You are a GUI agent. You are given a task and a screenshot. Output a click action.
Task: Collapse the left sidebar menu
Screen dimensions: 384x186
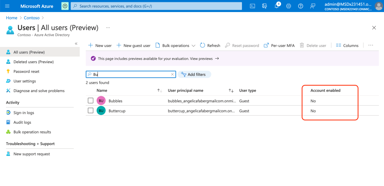(x=76, y=44)
